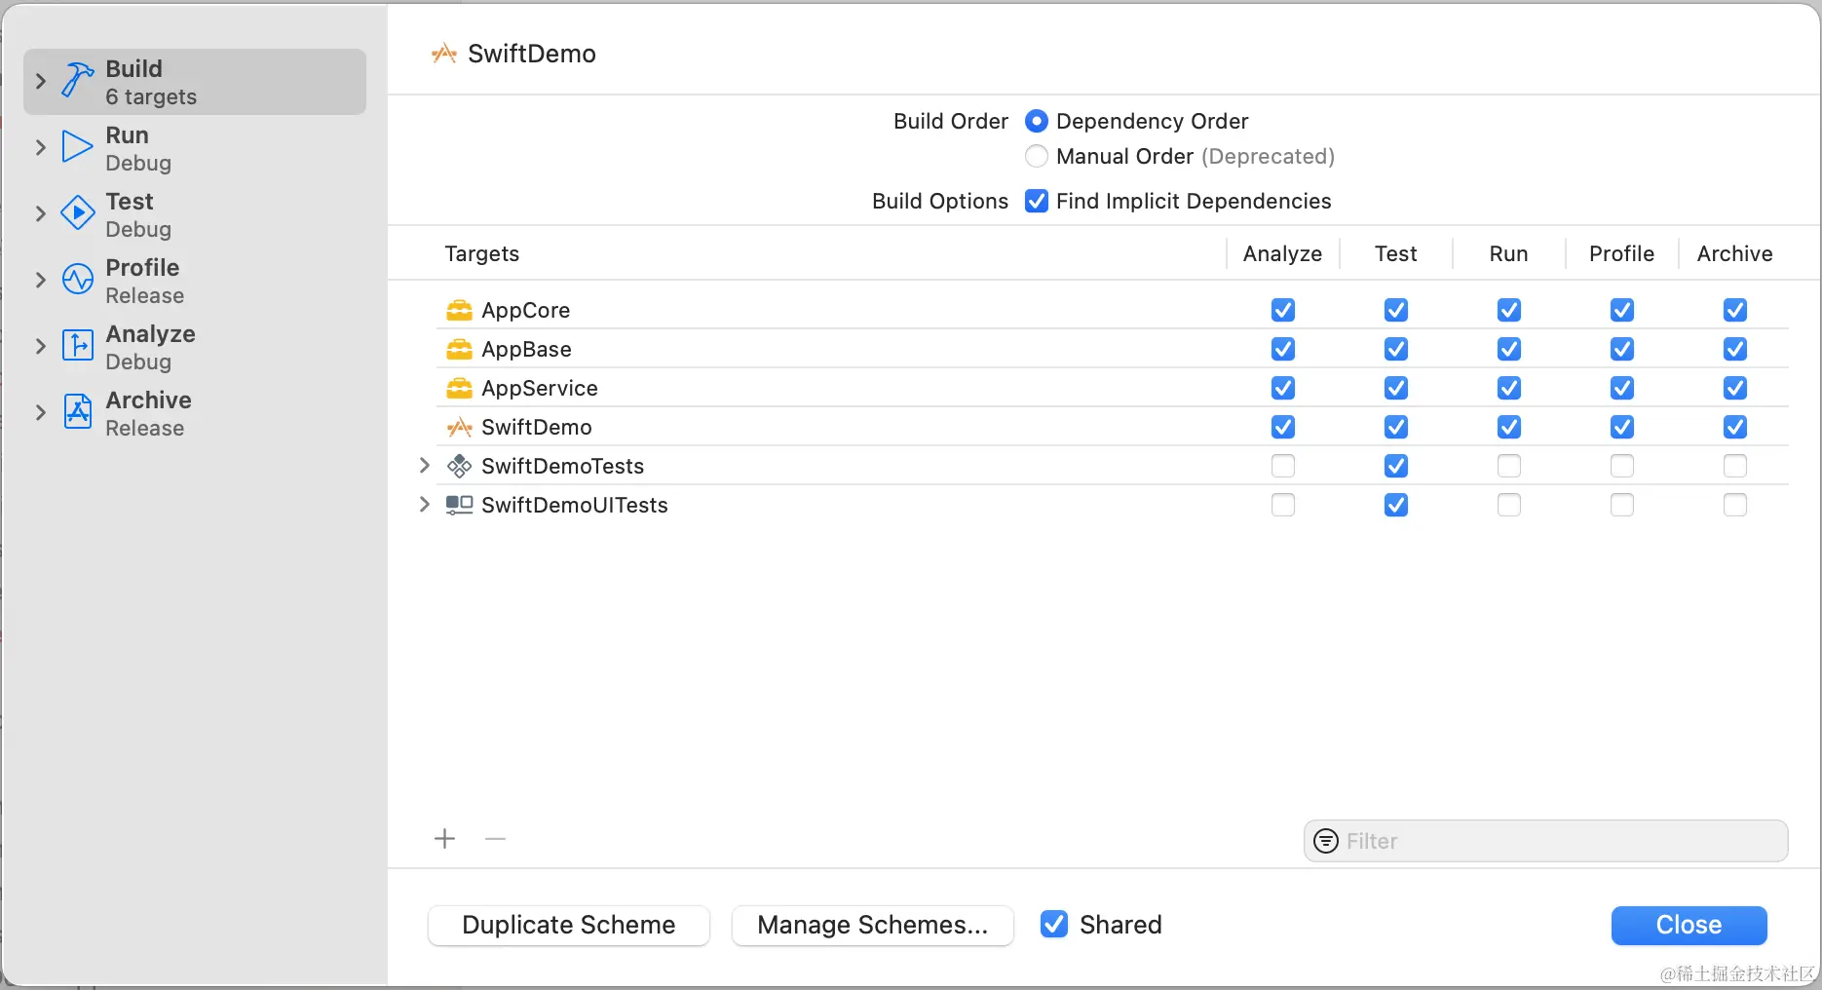Click the Test diamond icon in the sidebar
The image size is (1822, 990).
[78, 213]
